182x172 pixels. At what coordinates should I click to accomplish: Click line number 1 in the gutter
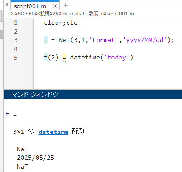click(16, 23)
